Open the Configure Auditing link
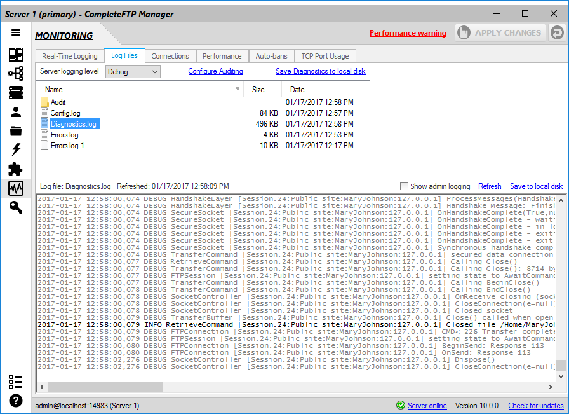The height and width of the screenshot is (414, 569). click(x=215, y=71)
